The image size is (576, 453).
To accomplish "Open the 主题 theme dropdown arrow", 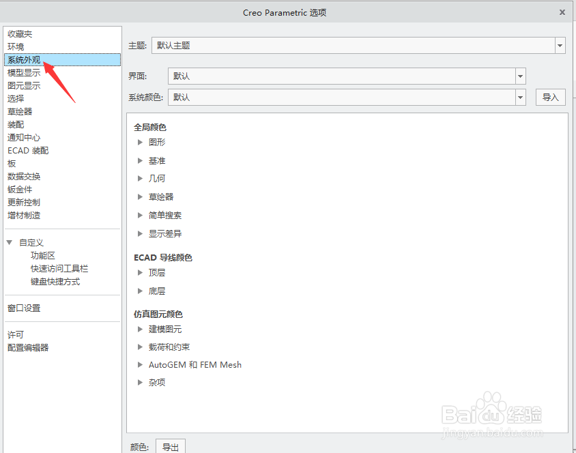I will [560, 46].
